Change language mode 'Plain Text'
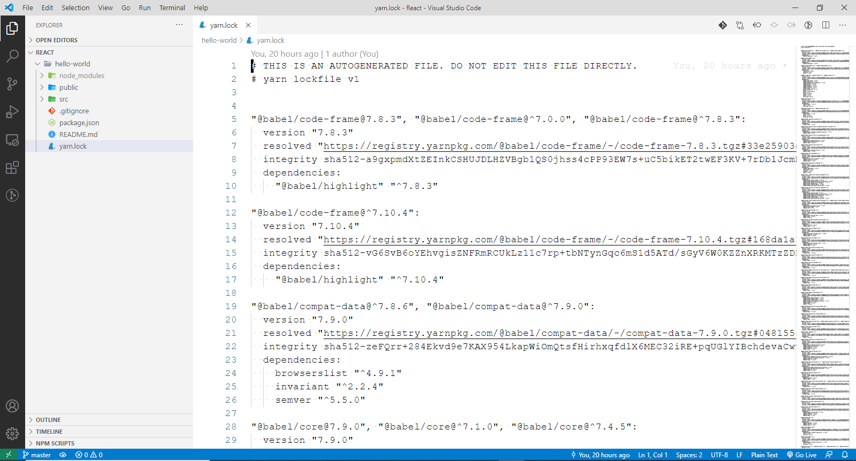The image size is (856, 461). point(765,455)
